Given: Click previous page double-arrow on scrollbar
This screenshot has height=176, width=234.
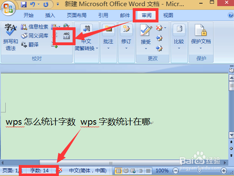Looking at the screenshot, I should pos(231,142).
